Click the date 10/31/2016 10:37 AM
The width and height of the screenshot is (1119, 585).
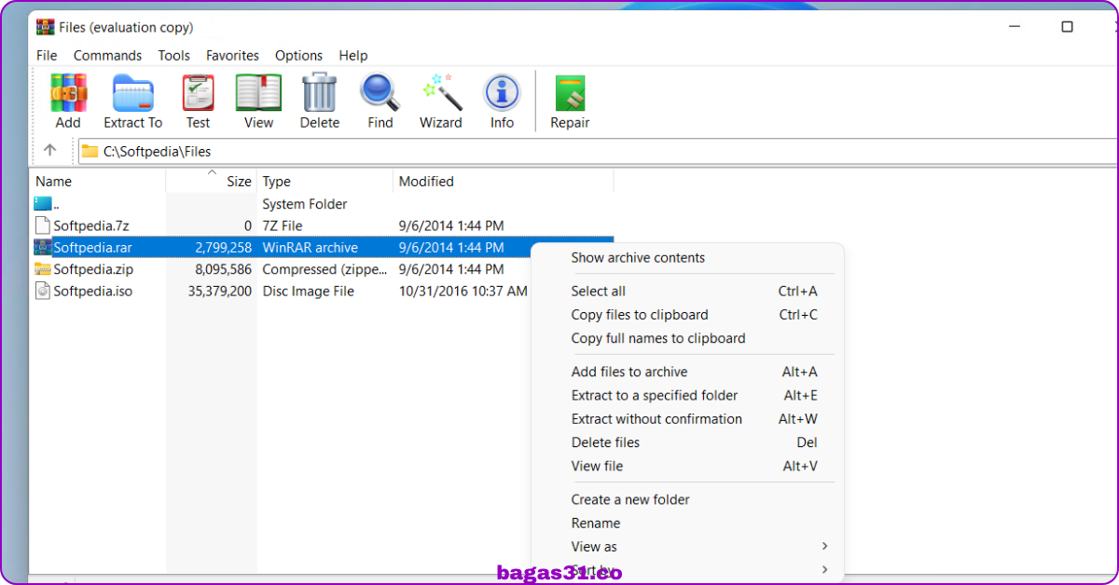463,291
